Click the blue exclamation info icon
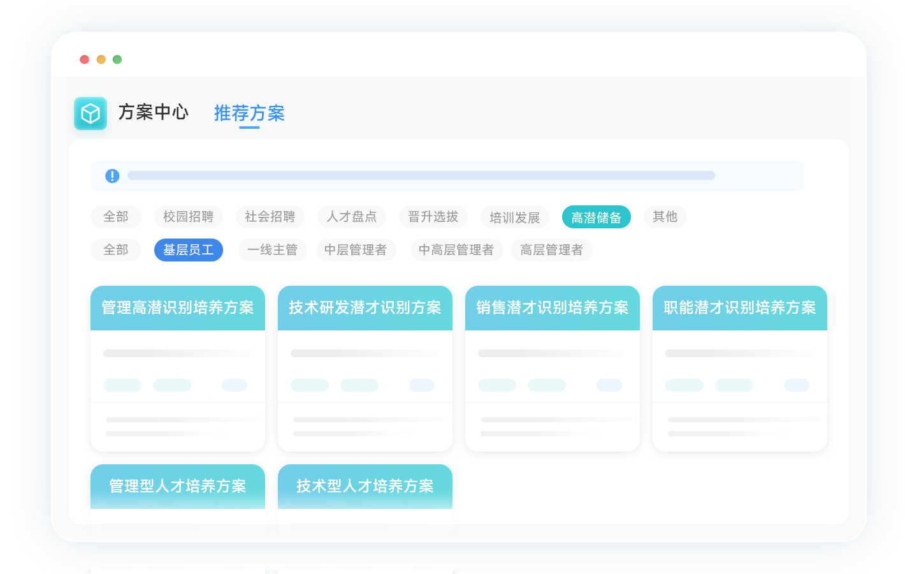Screen dimensions: 905x574 pyautogui.click(x=112, y=176)
